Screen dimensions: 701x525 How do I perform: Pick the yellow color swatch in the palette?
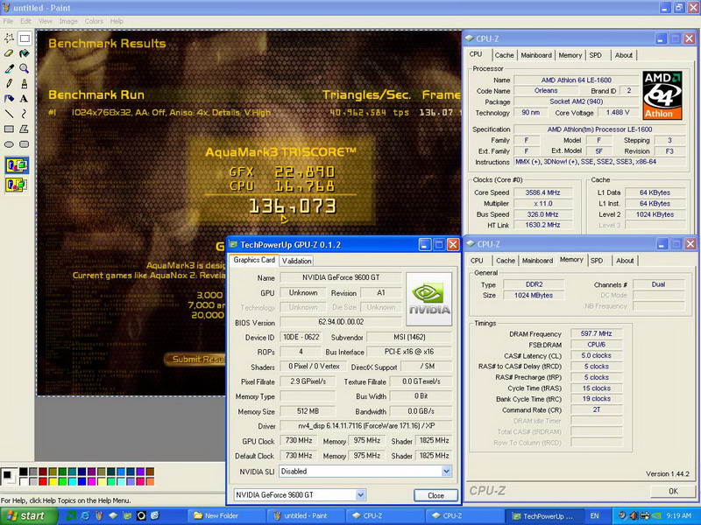[53, 481]
